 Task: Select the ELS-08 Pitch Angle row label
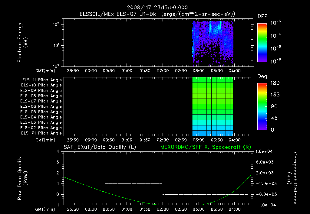(41, 96)
